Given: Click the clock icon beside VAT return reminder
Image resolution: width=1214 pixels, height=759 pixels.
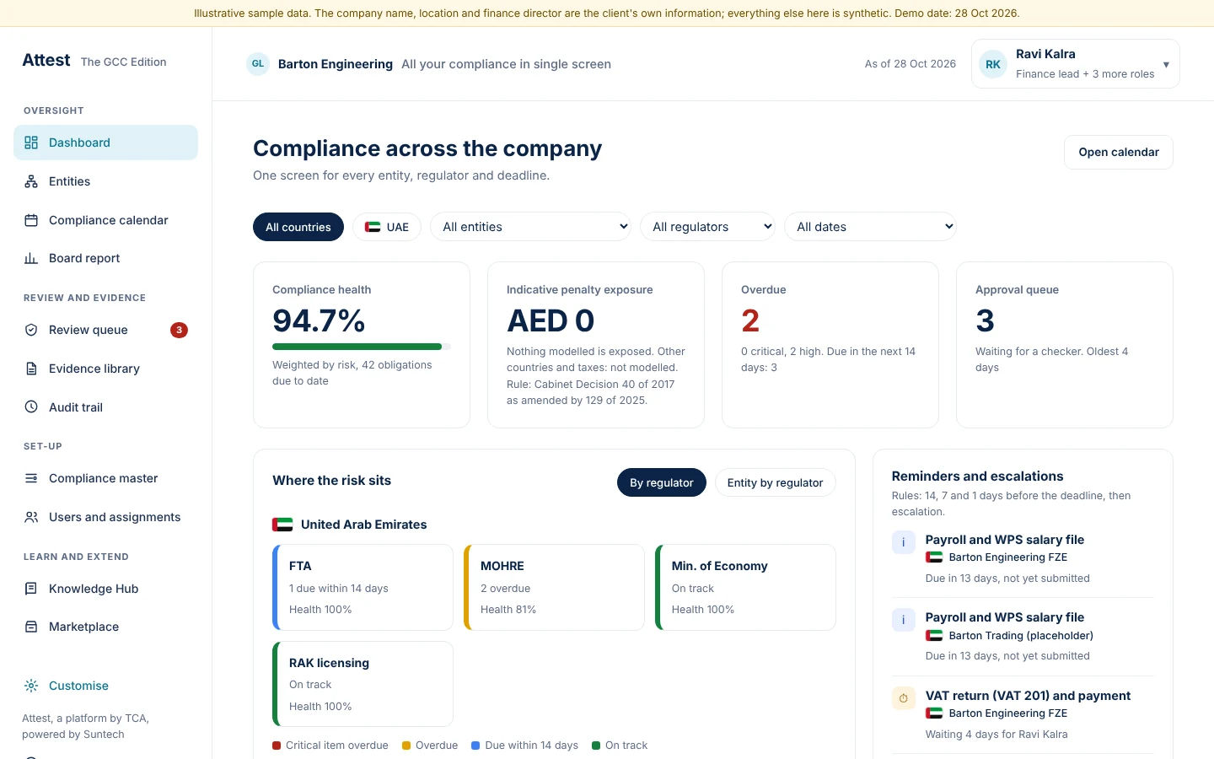Looking at the screenshot, I should tap(903, 698).
